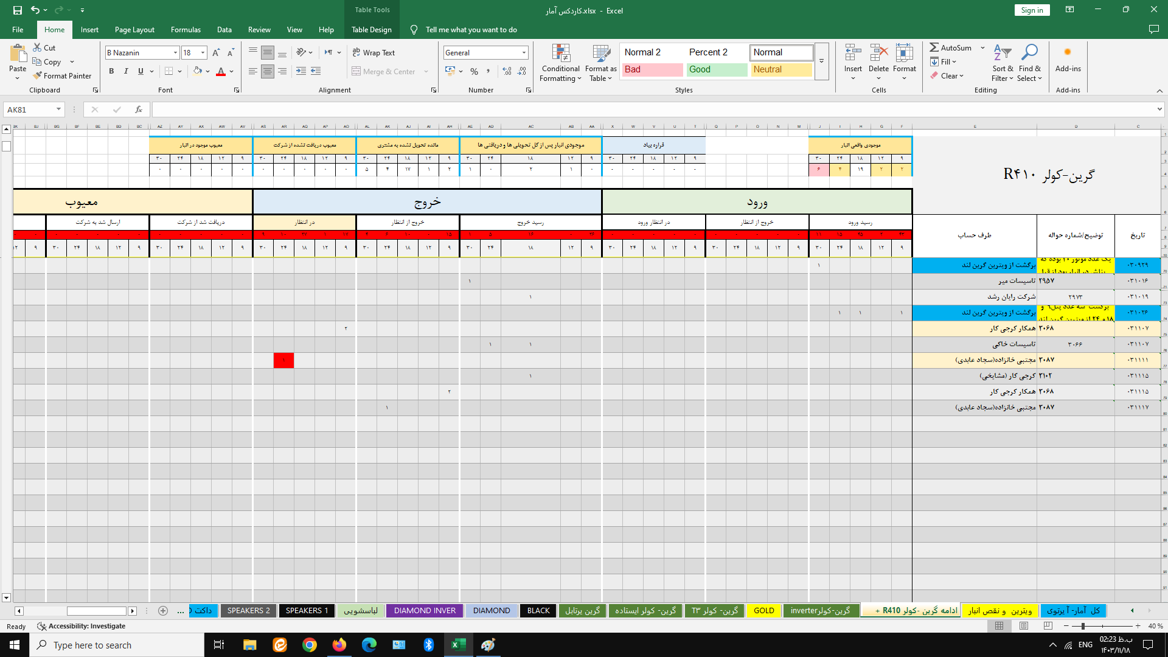Expand the cell styles gallery

pos(821,61)
